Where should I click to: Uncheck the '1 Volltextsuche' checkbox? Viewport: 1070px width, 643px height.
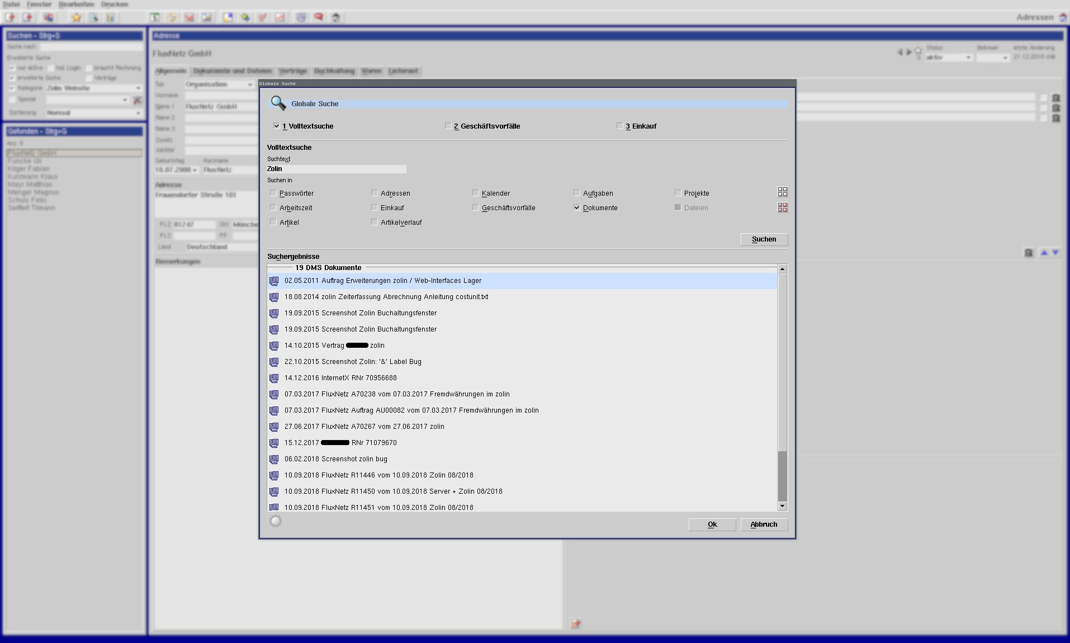276,126
